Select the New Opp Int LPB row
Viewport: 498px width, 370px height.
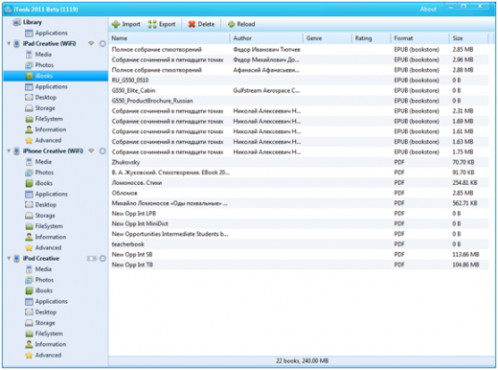[299, 214]
